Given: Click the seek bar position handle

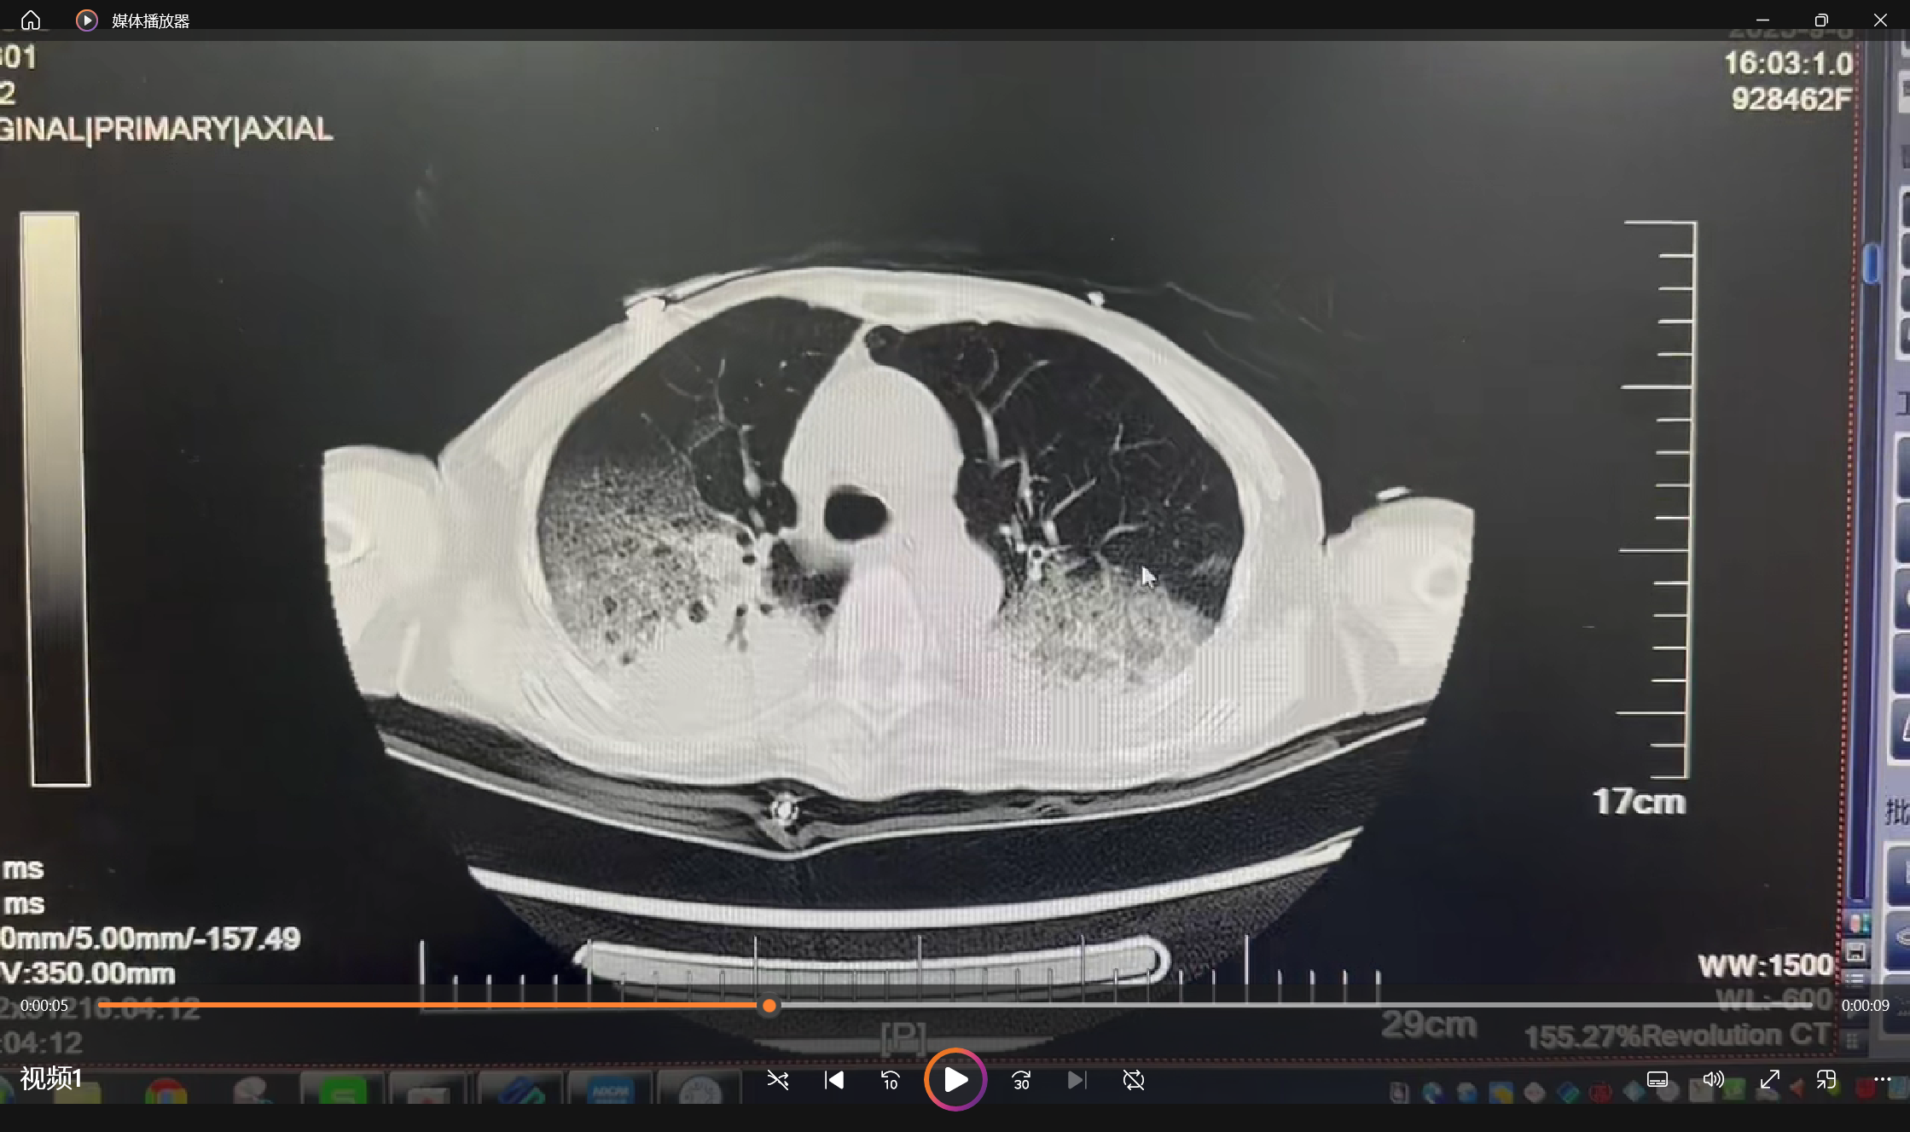Looking at the screenshot, I should tap(769, 1006).
